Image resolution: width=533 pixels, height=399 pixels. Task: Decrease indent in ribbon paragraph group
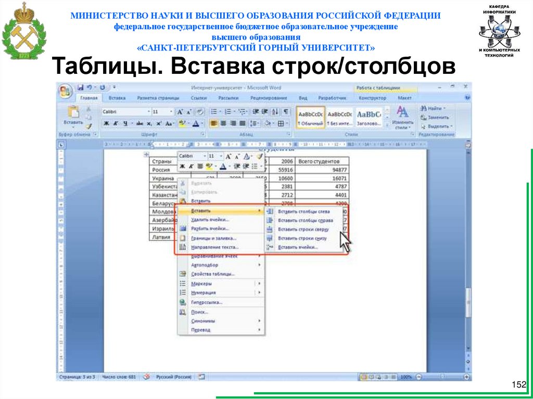256,111
